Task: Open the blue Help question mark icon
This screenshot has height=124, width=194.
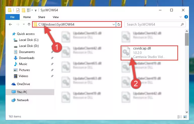Action: (x=186, y=17)
